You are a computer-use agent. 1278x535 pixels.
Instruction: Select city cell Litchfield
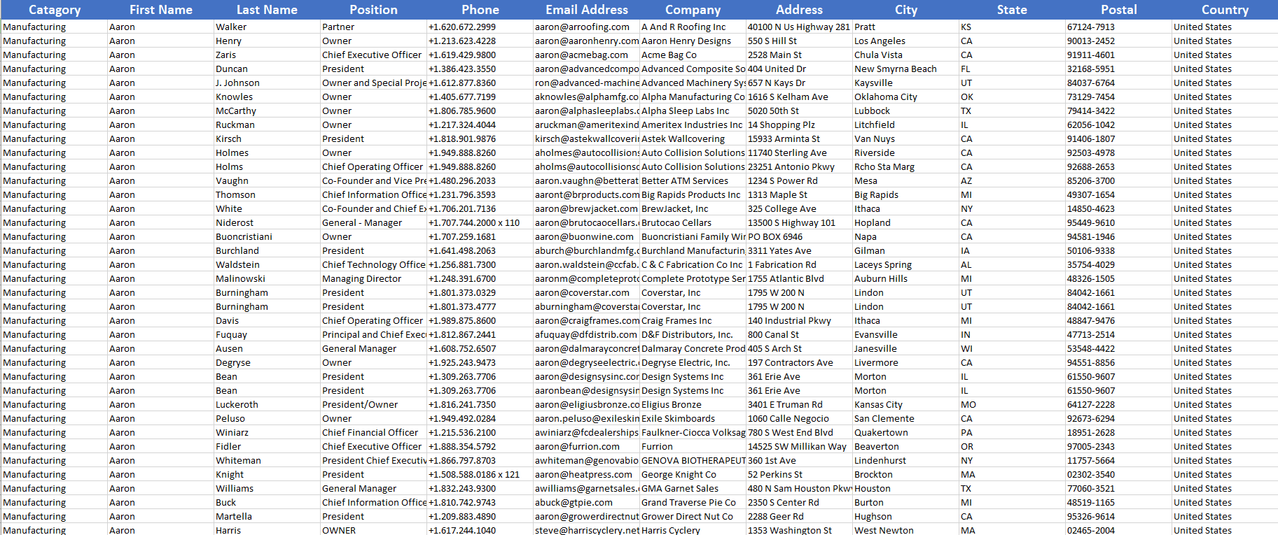(x=905, y=124)
